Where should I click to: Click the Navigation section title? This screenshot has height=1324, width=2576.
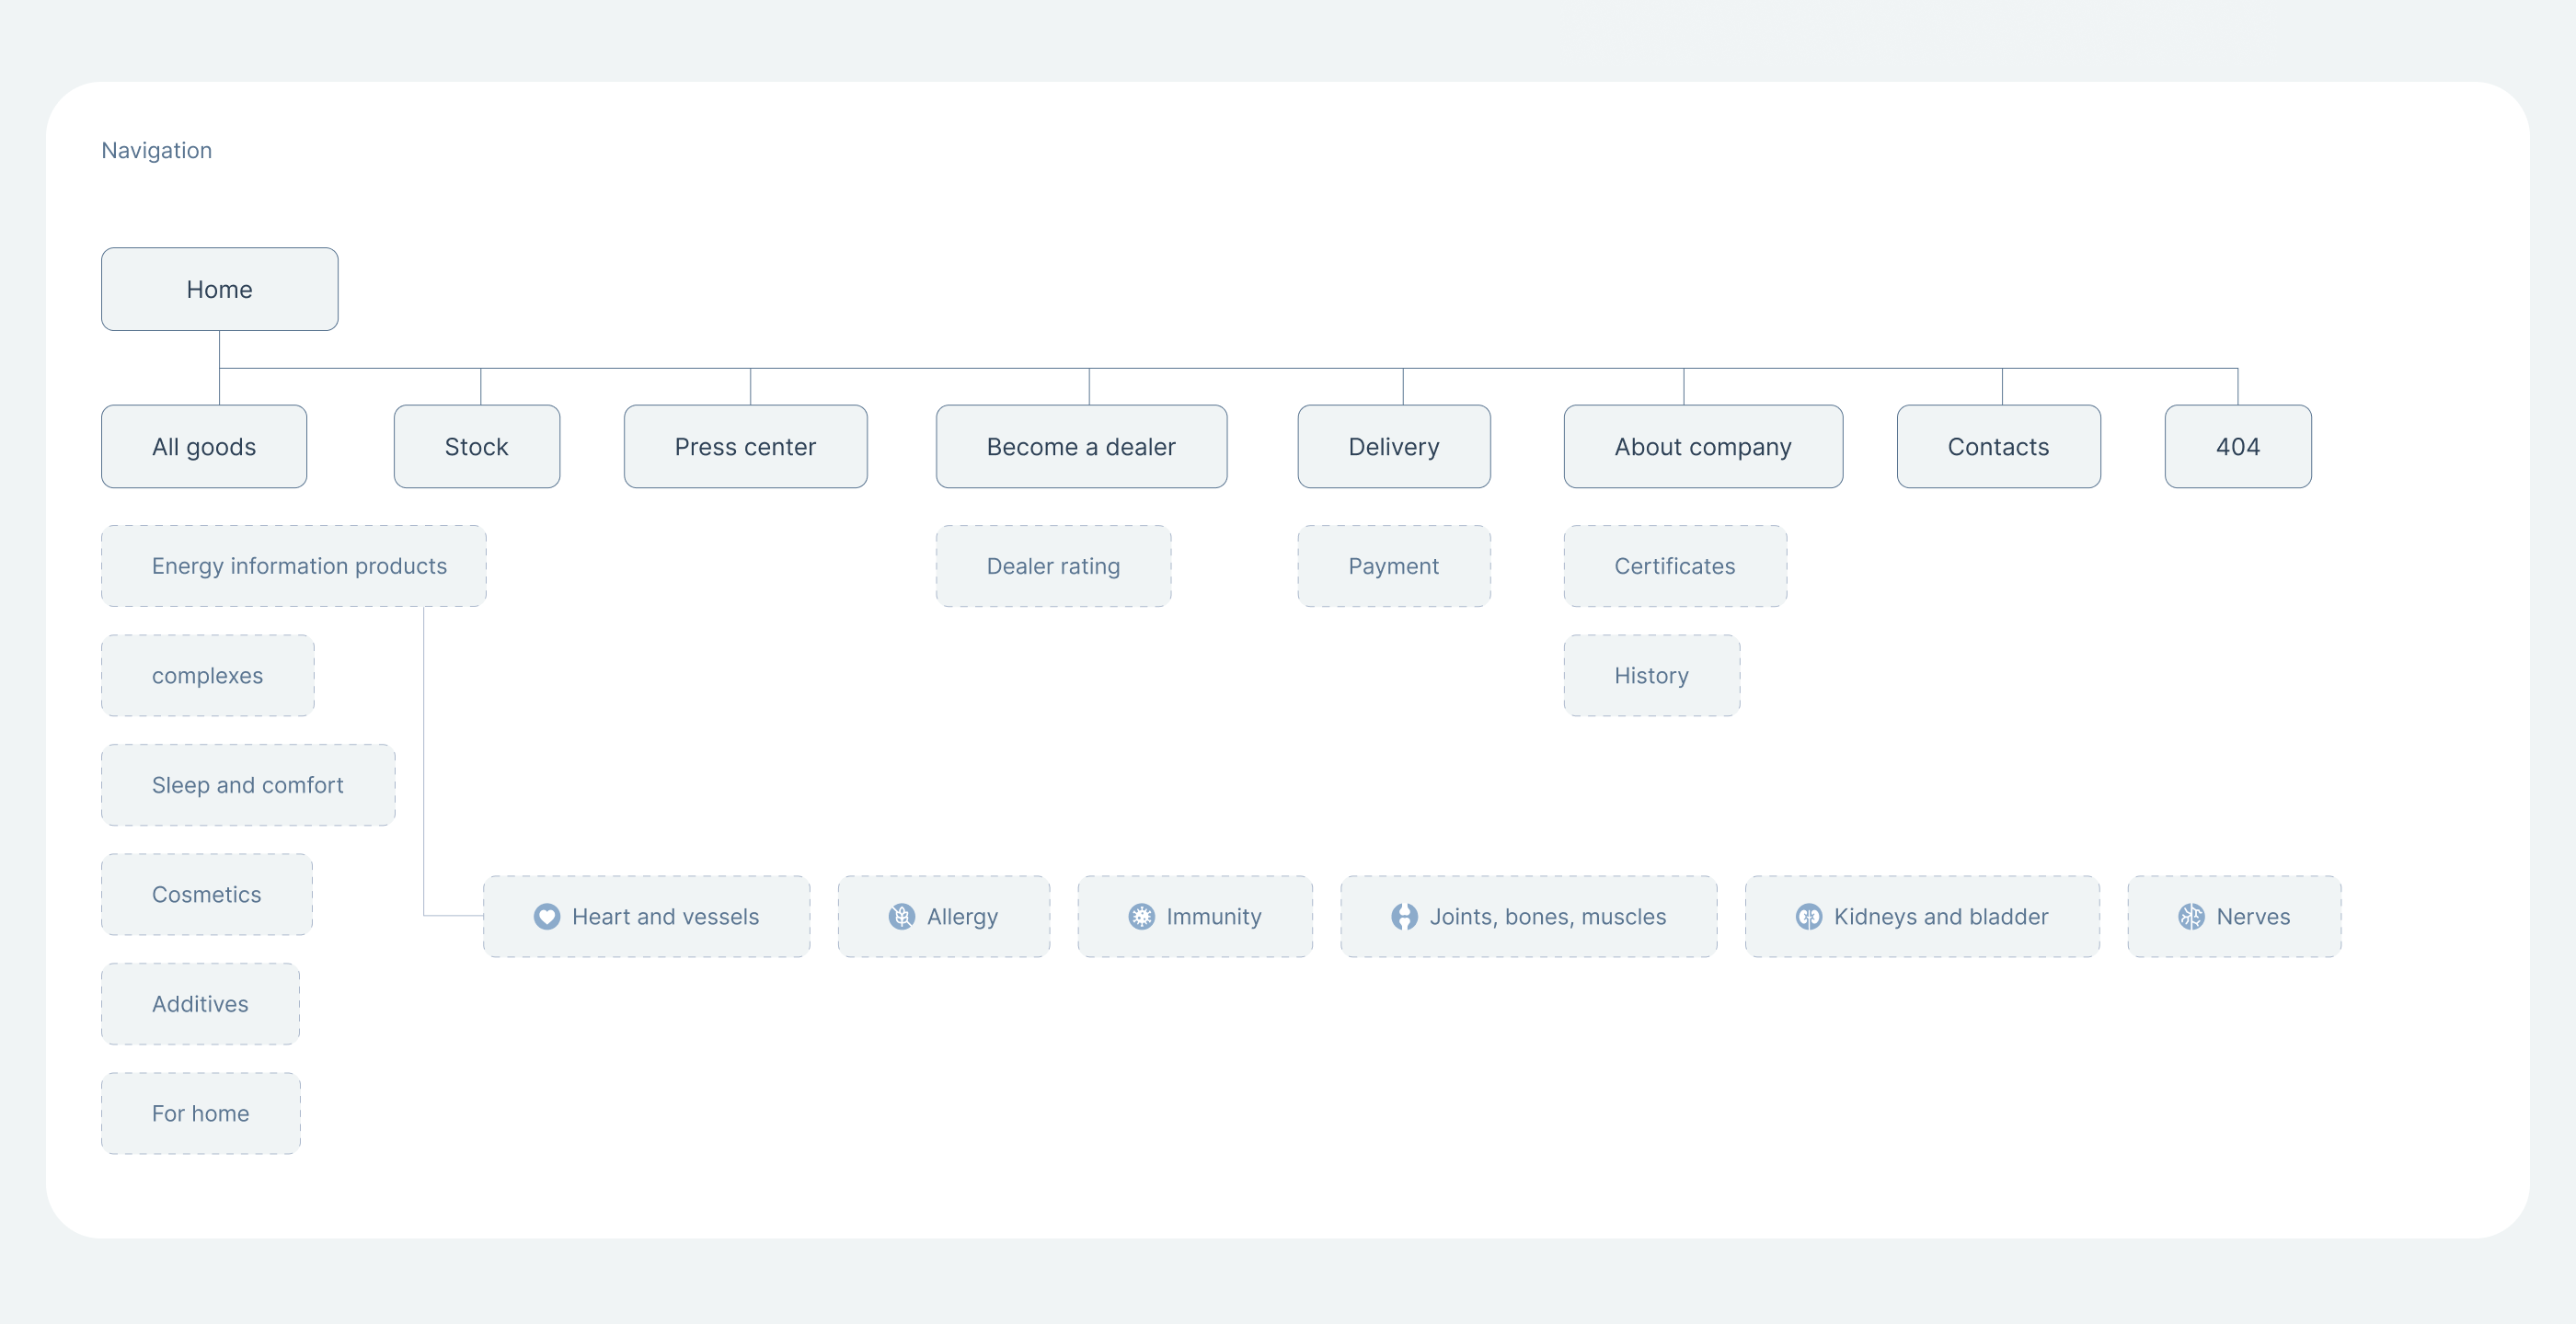157,151
